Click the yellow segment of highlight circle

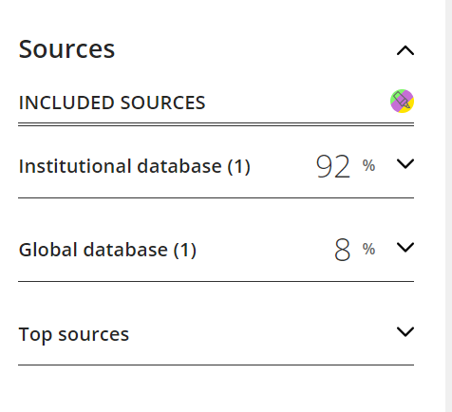pyautogui.click(x=407, y=108)
